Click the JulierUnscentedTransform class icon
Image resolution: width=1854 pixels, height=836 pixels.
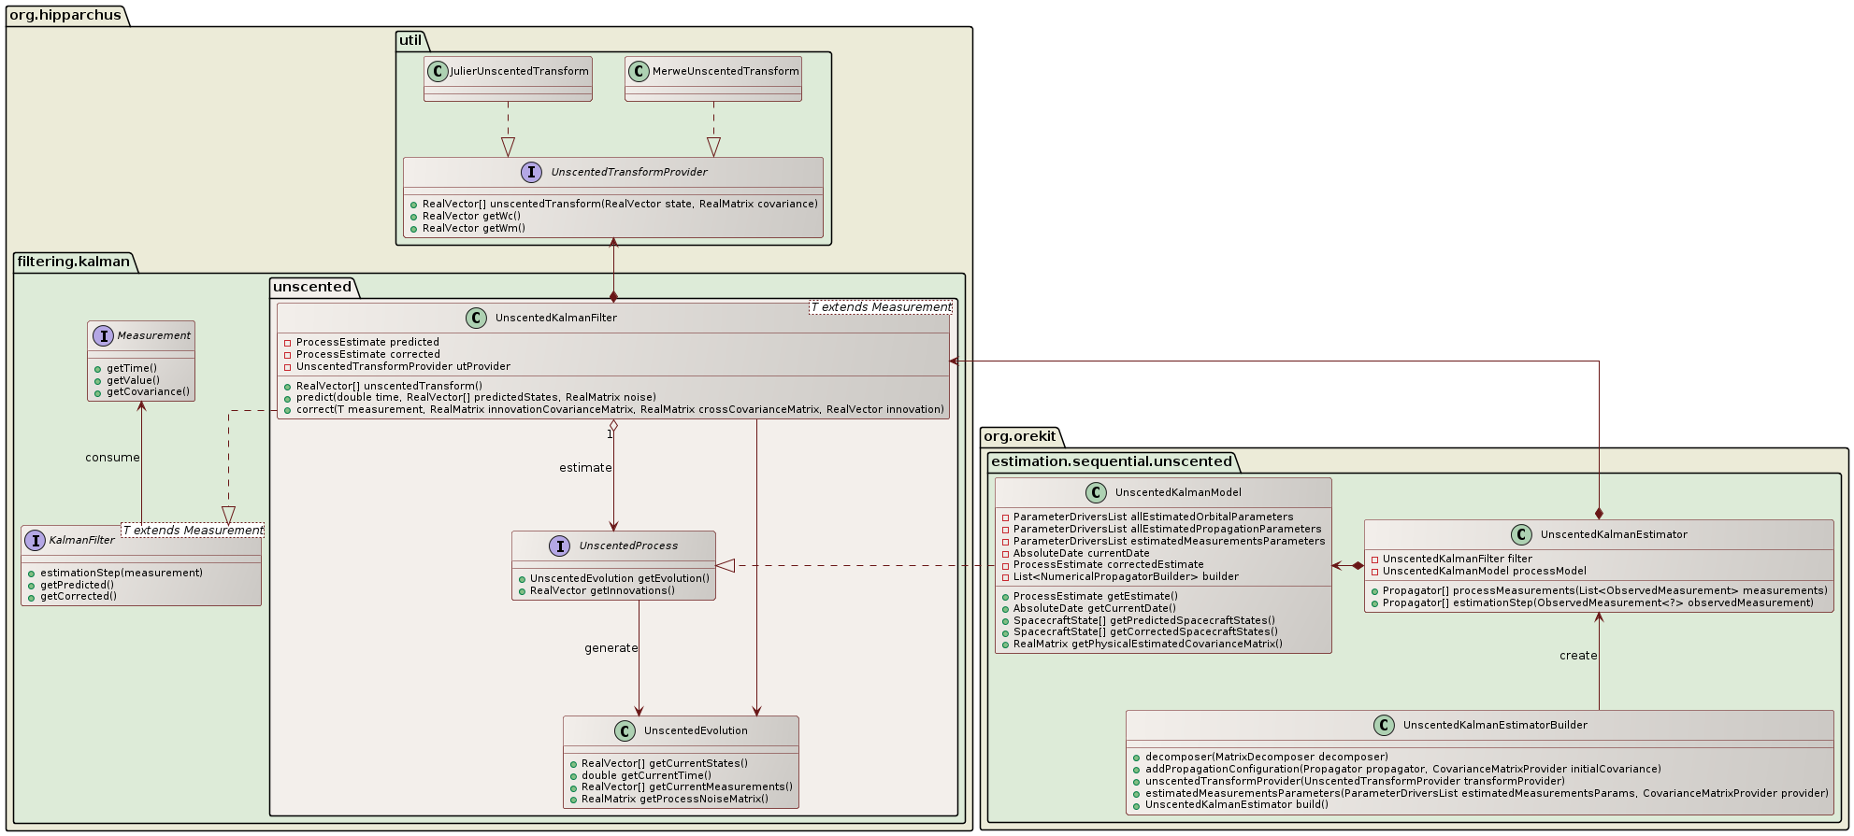[438, 71]
